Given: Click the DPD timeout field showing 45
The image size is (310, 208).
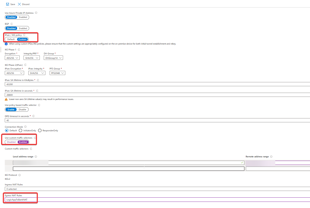Looking at the screenshot, I should (157, 120).
